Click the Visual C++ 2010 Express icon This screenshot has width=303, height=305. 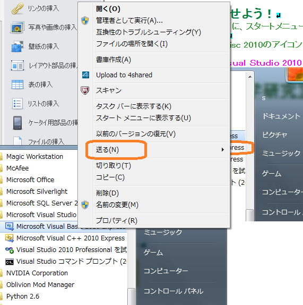tap(10, 238)
